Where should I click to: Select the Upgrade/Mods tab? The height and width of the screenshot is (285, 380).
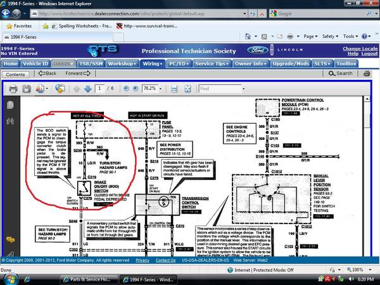[291, 63]
